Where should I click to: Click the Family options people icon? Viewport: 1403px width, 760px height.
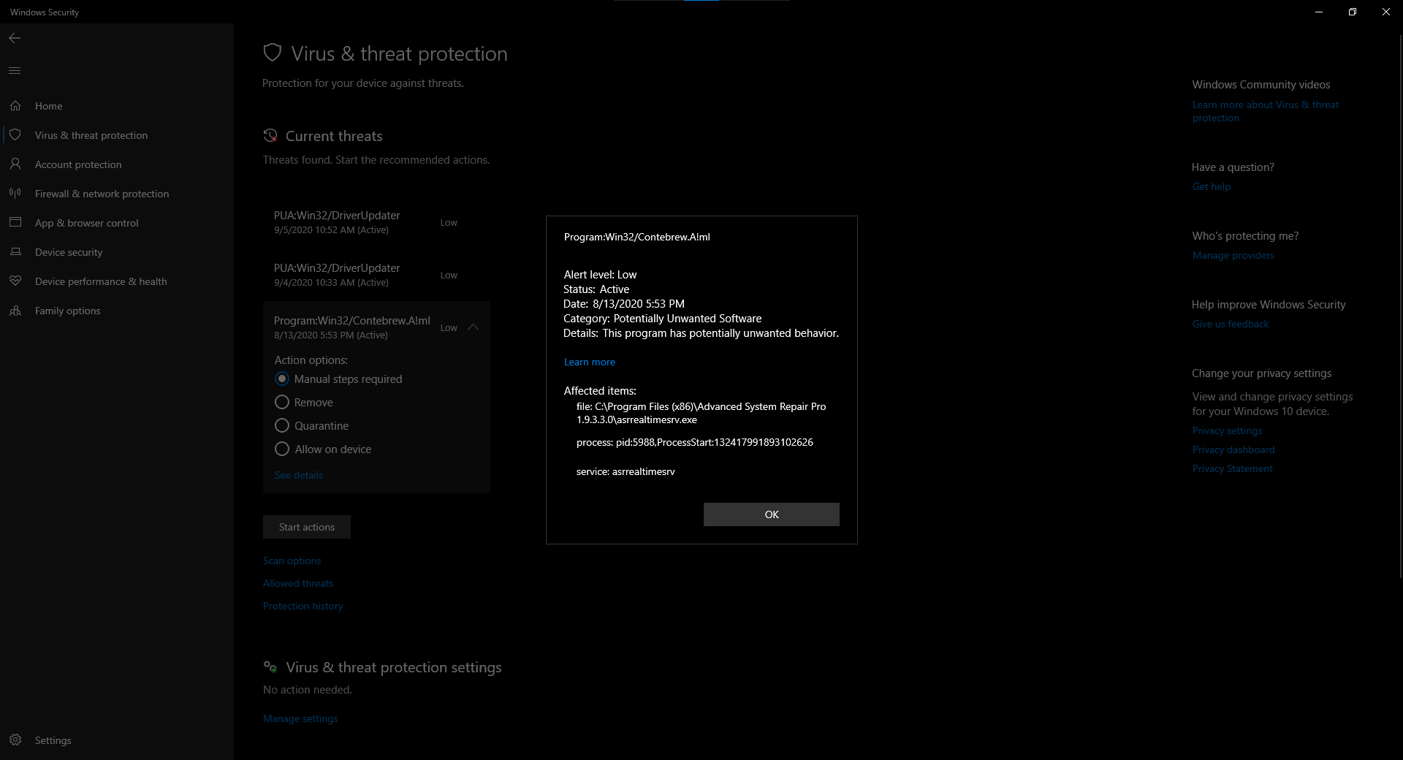click(x=15, y=311)
